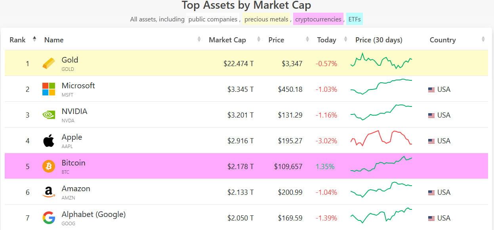The width and height of the screenshot is (494, 230).
Task: Open Apple's 30-day price chart
Action: pyautogui.click(x=381, y=138)
